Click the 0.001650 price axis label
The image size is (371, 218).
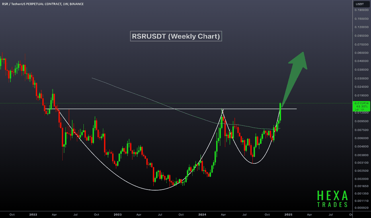click(361, 186)
